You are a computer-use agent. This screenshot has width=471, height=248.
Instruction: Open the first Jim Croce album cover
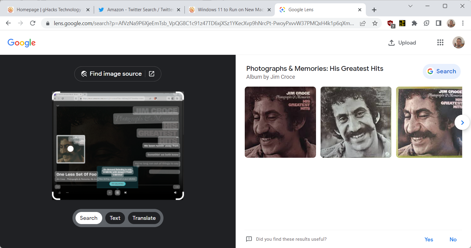[x=280, y=122]
